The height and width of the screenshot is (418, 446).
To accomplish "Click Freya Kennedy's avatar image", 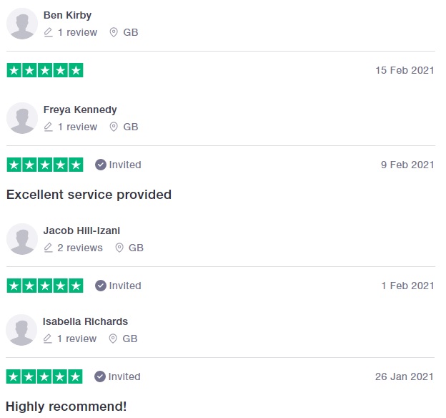I will (22, 118).
